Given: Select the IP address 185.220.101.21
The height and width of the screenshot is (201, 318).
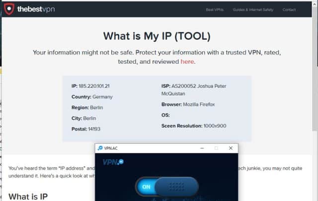Looking at the screenshot, I should coord(94,86).
